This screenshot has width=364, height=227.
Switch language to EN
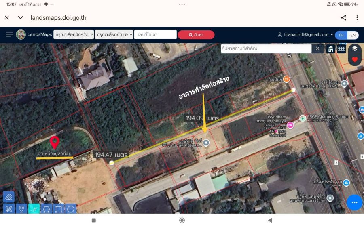click(353, 35)
